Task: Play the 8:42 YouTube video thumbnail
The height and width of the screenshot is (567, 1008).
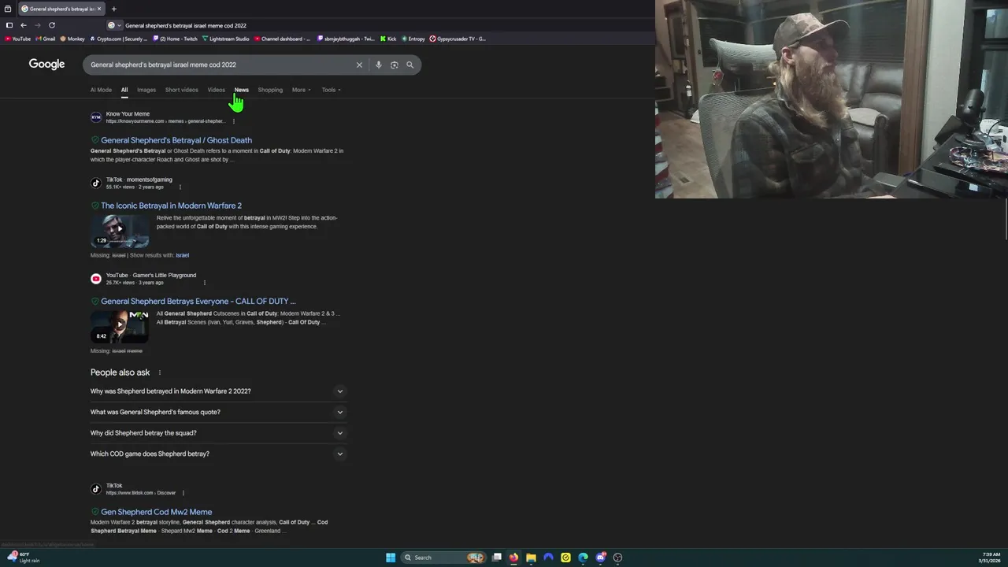Action: 120,326
